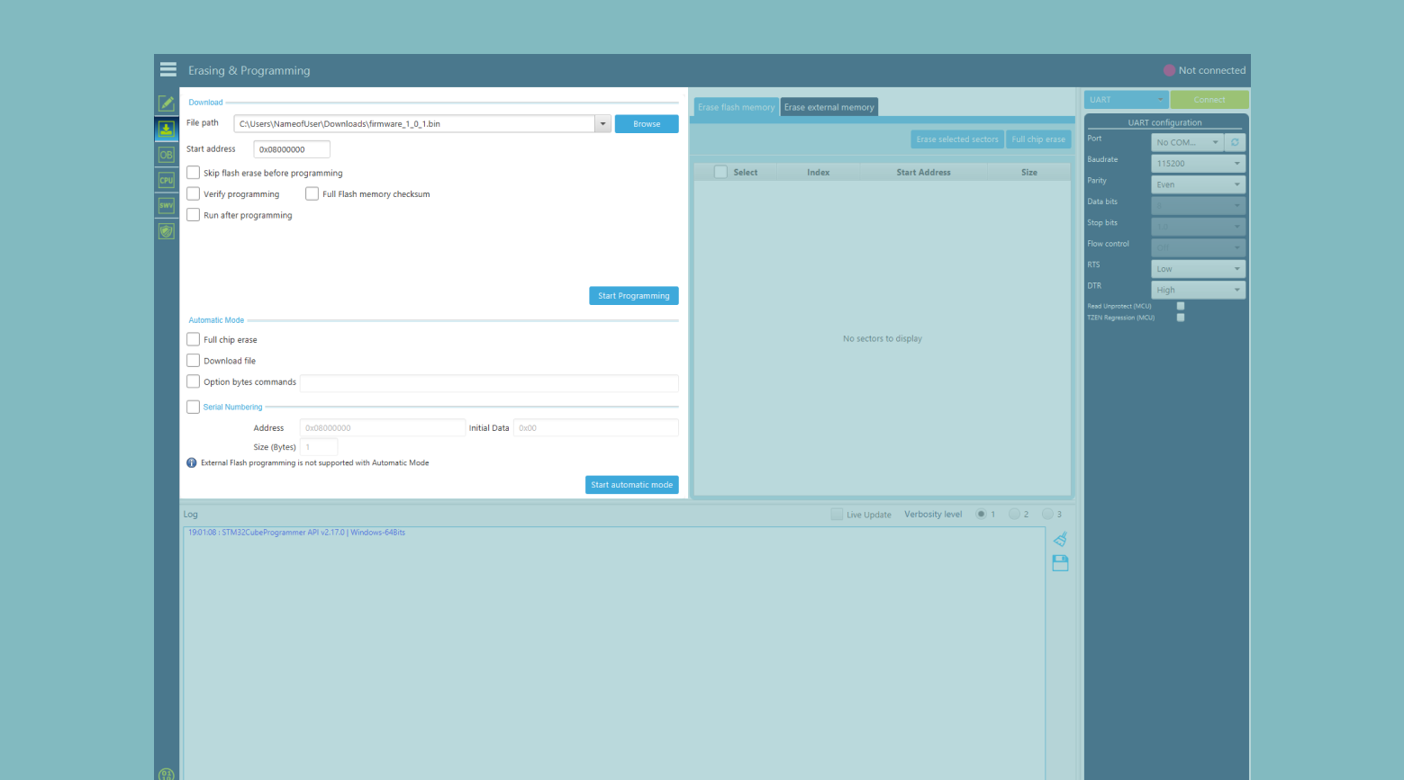Expand the File path history dropdown

602,124
